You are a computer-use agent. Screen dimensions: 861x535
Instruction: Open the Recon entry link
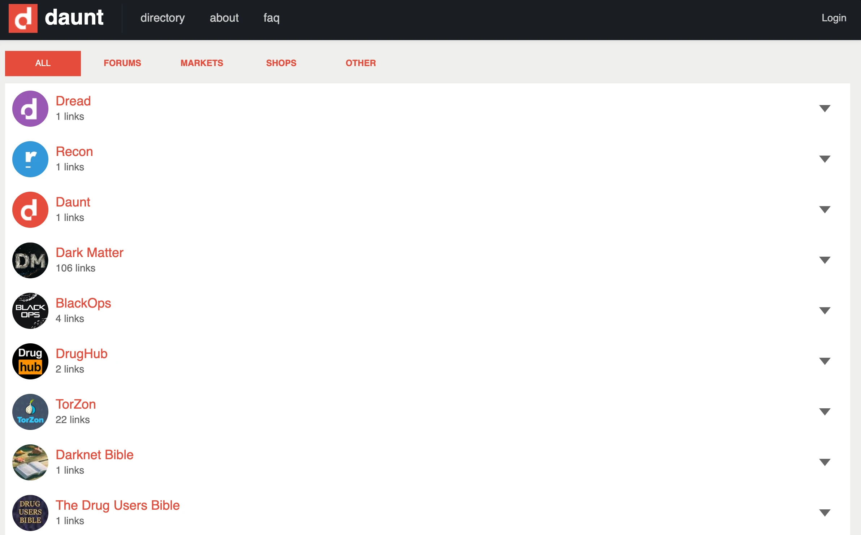click(x=74, y=152)
